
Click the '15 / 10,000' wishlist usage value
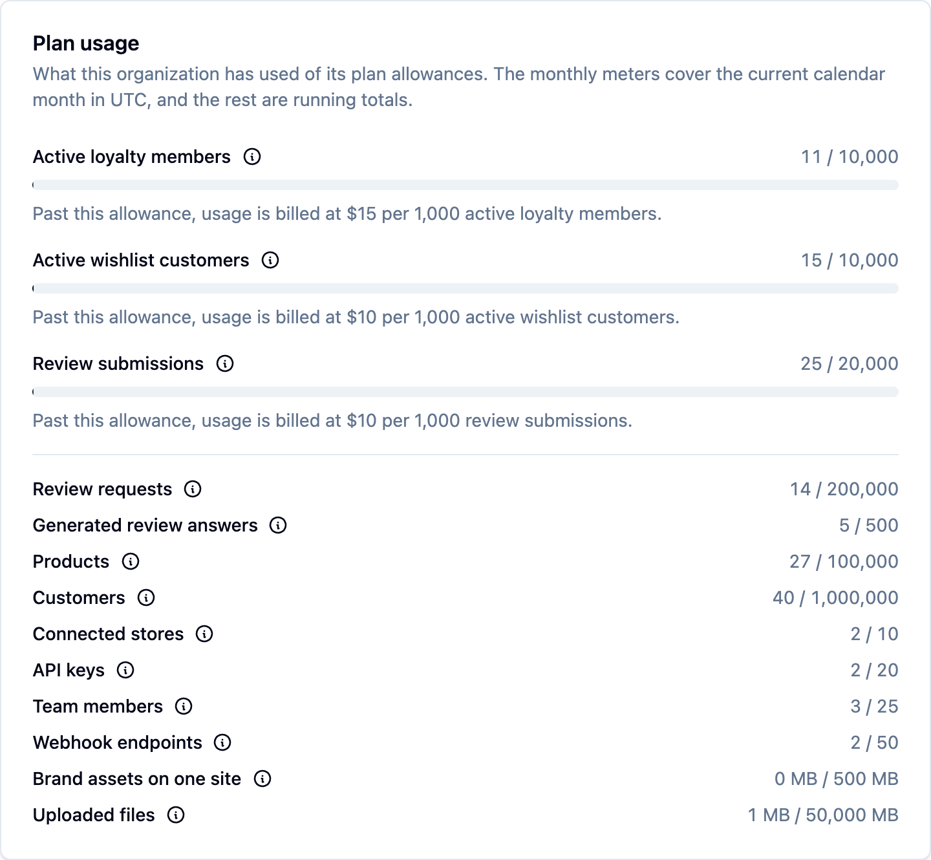(x=850, y=260)
